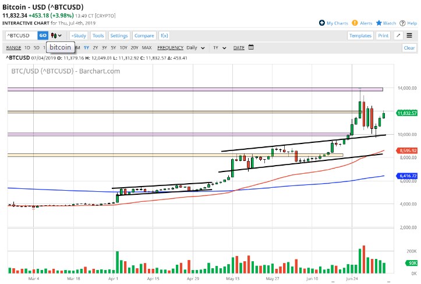421x284 pixels.
Task: Click the FREQUENCY label
Action: pyautogui.click(x=170, y=48)
